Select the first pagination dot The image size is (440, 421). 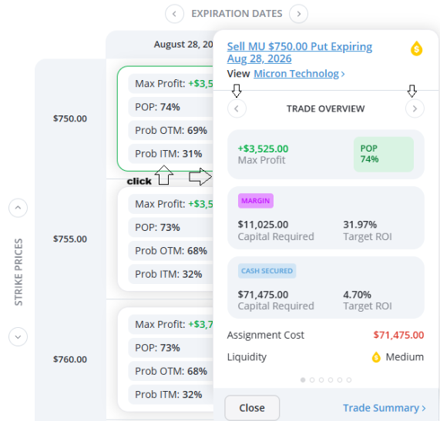point(303,379)
